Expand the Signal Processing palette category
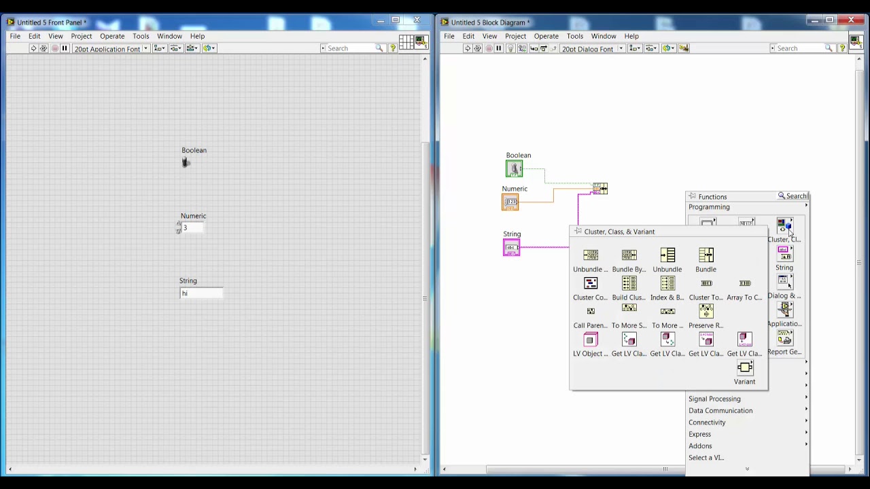Screen dimensions: 870x489 (x=748, y=399)
